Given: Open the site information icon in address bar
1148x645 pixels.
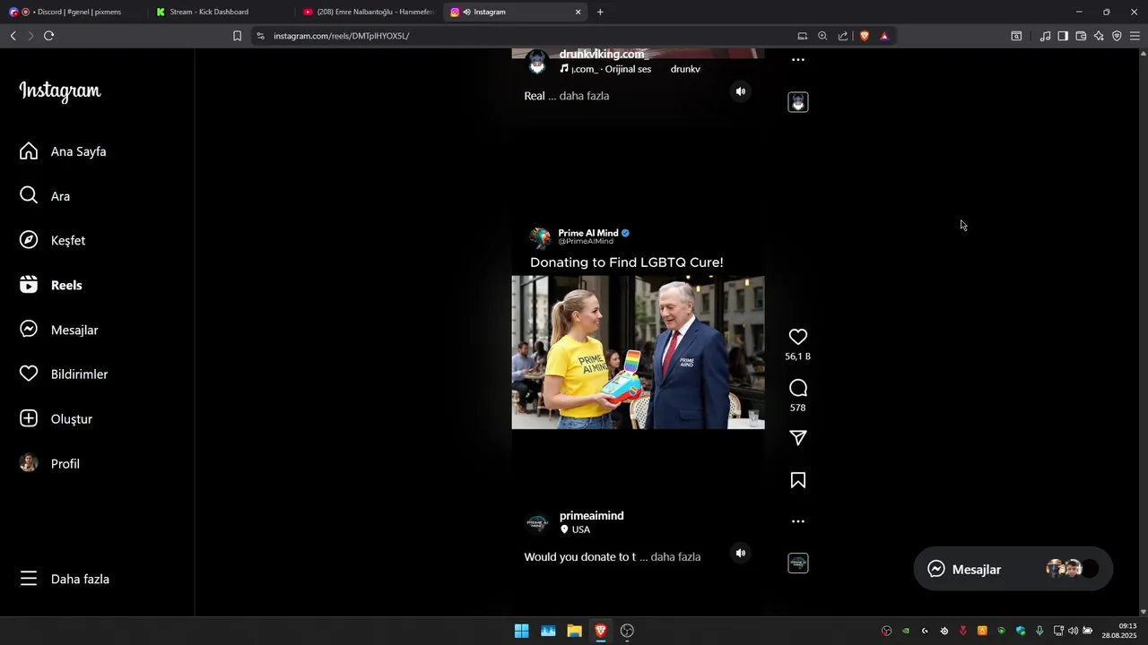Looking at the screenshot, I should pyautogui.click(x=260, y=36).
